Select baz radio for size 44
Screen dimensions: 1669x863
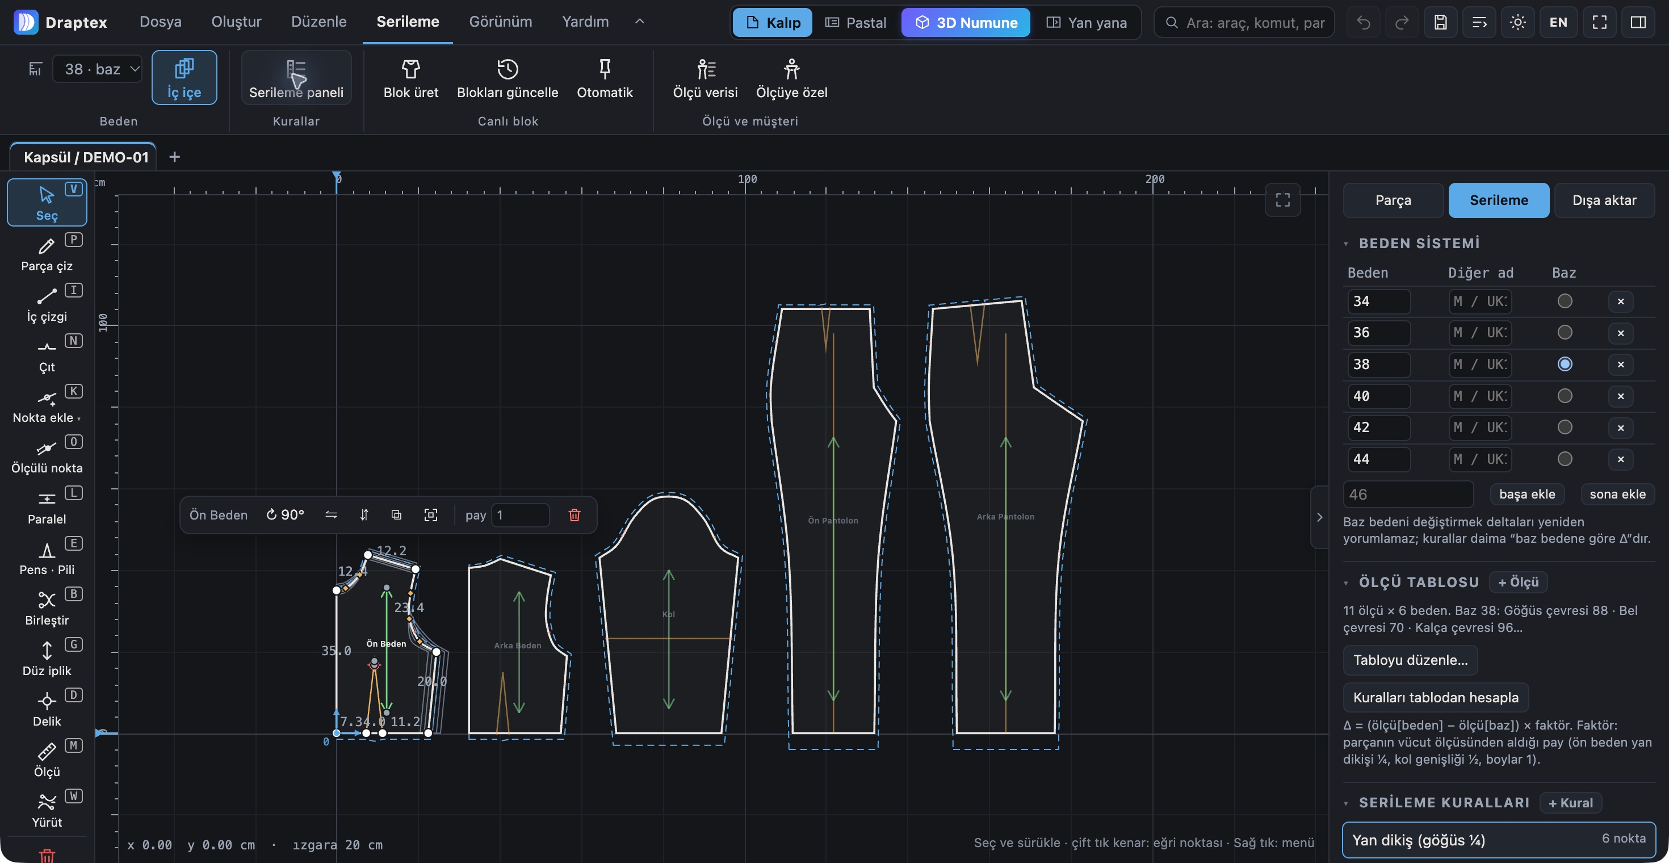pos(1565,459)
